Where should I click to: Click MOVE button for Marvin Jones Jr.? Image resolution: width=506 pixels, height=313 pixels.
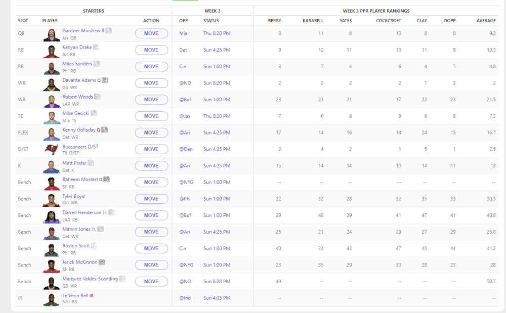point(151,232)
